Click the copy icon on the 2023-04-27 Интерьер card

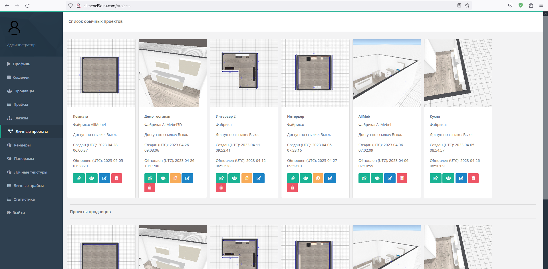click(318, 178)
